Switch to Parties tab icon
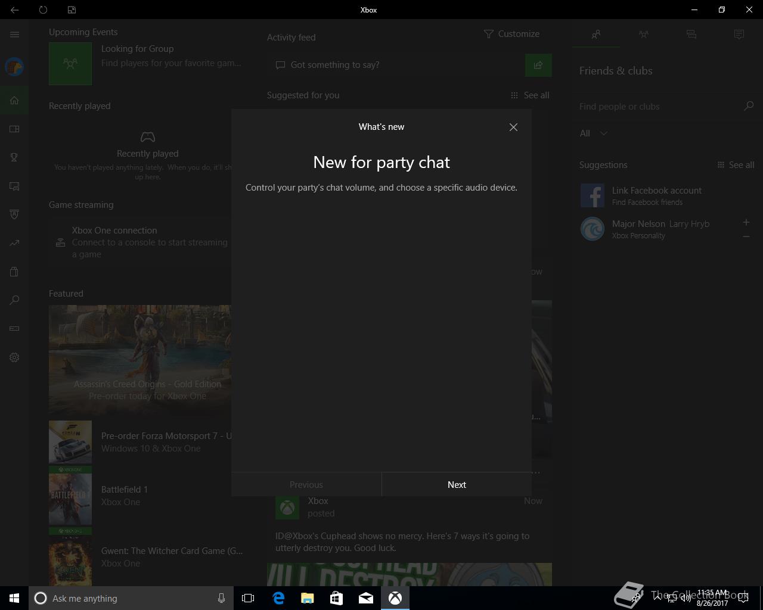The height and width of the screenshot is (610, 763). click(644, 35)
